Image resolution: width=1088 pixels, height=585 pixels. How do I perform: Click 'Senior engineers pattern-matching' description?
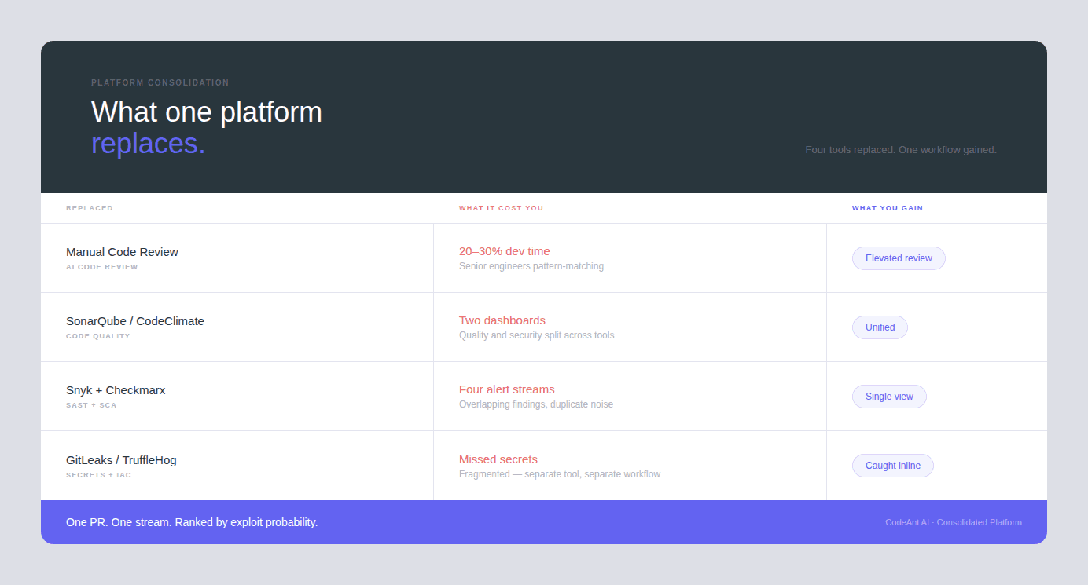click(531, 266)
